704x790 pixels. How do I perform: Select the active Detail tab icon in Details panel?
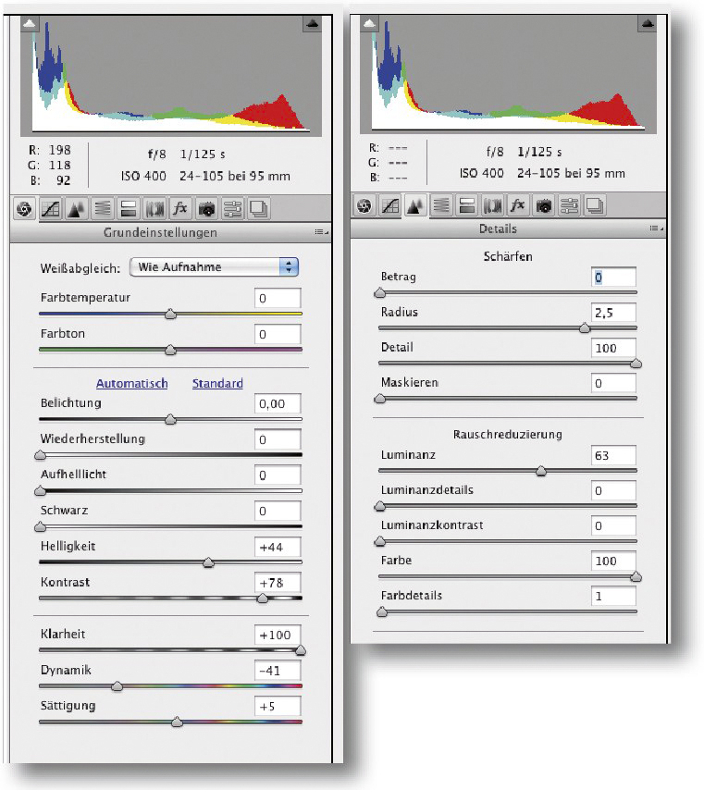(415, 205)
